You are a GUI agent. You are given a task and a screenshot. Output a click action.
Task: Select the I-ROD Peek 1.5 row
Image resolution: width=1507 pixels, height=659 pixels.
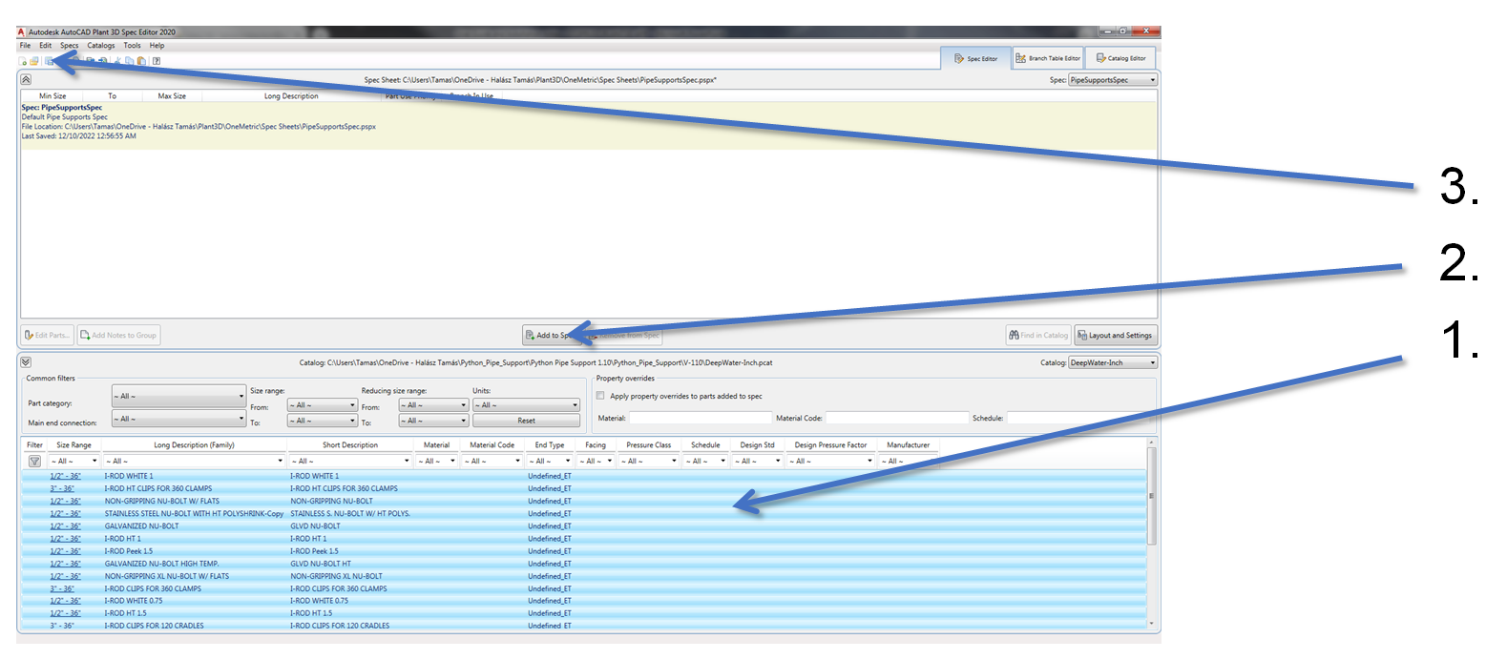[583, 551]
